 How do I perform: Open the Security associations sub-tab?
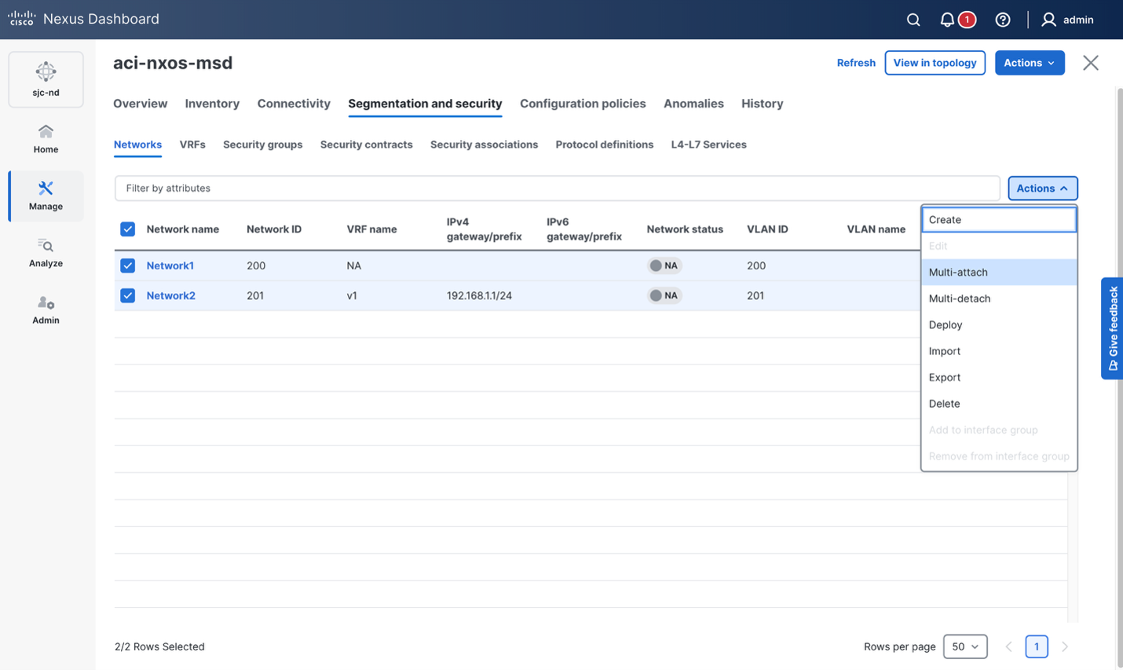484,145
